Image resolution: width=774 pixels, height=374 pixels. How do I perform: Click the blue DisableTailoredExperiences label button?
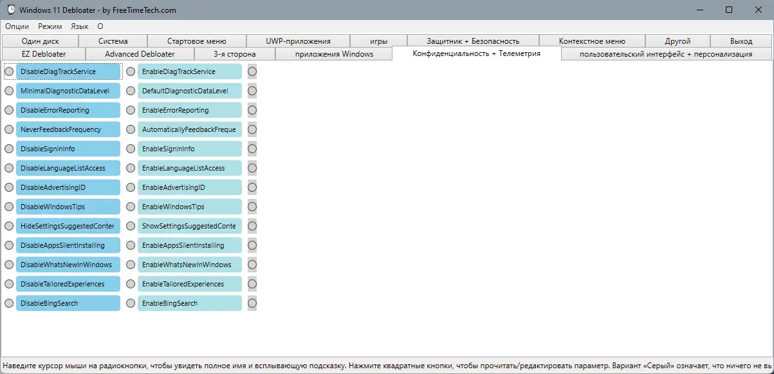[68, 284]
